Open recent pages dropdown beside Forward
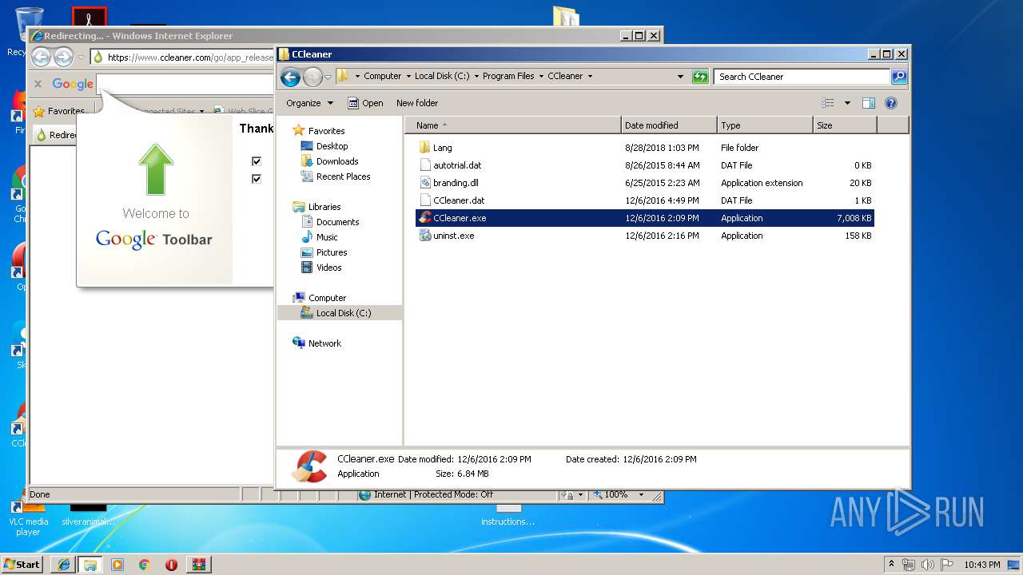This screenshot has height=575, width=1023. pos(328,77)
